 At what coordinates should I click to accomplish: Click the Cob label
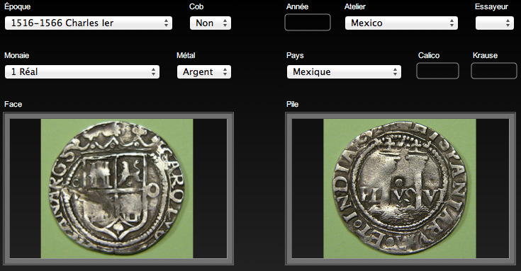coord(196,6)
